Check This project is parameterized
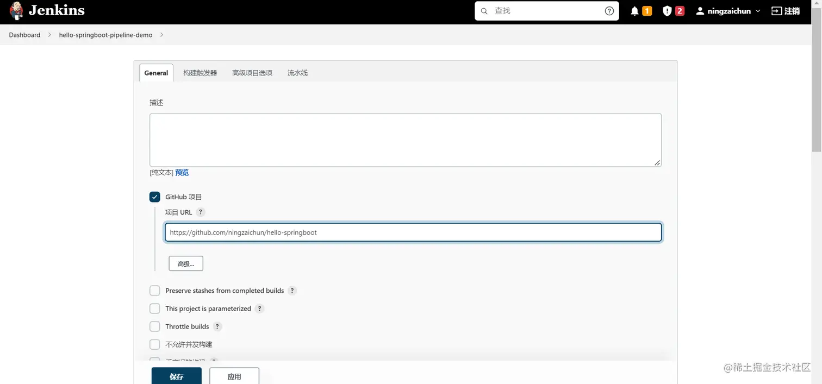The height and width of the screenshot is (384, 822). point(155,309)
